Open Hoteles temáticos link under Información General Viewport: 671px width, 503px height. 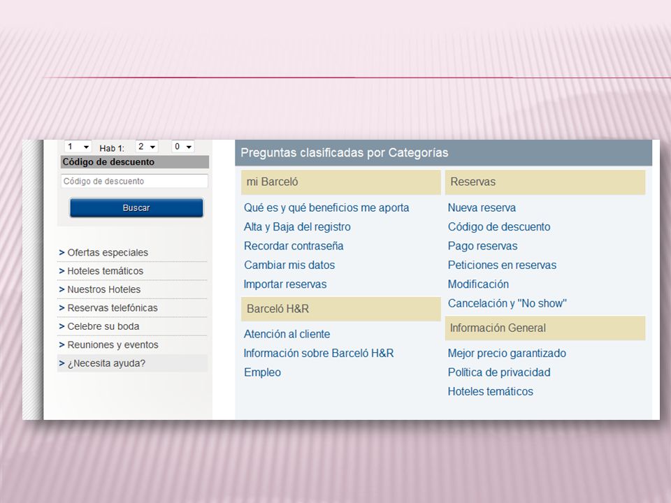(x=491, y=391)
